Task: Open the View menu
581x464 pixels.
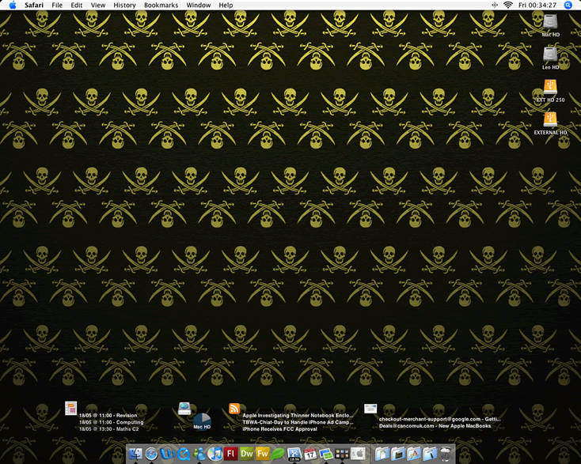Action: click(98, 6)
